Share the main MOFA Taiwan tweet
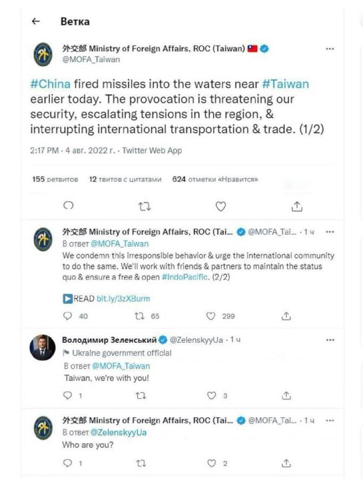Screen dimensions: 363x479 click(297, 206)
